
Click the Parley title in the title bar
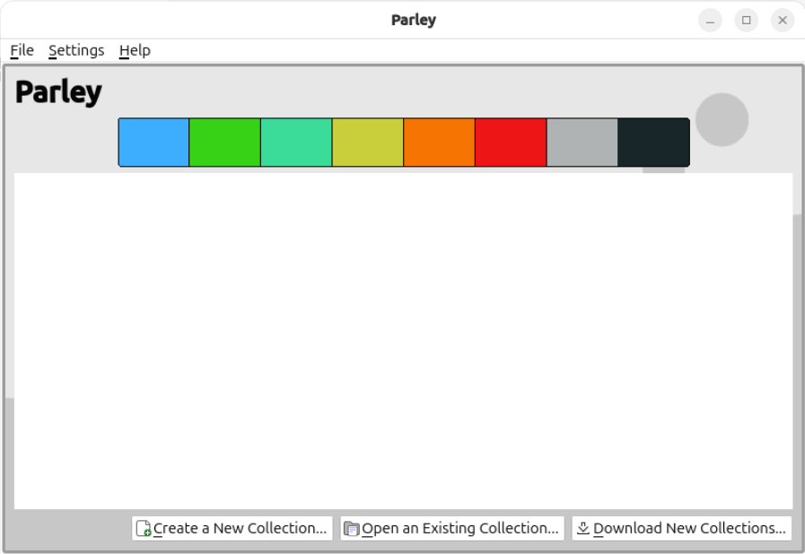tap(414, 20)
